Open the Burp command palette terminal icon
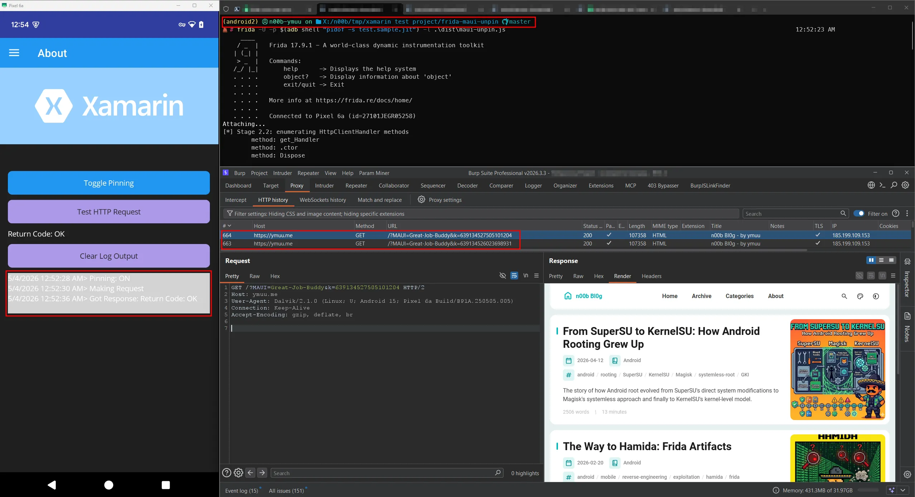This screenshot has width=915, height=497. (x=883, y=185)
